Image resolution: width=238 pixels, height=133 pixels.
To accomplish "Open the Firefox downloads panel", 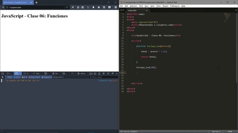I will [93, 7].
